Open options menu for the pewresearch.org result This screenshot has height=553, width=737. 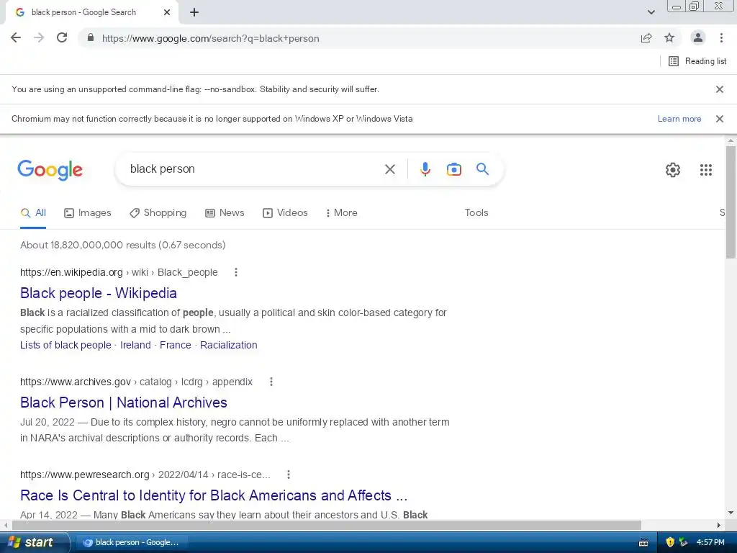pos(289,475)
